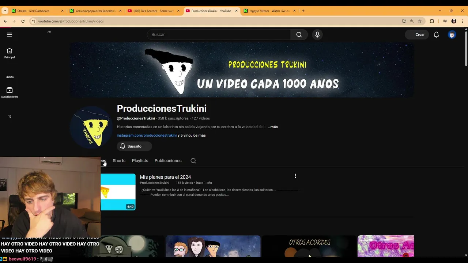Click the Crear button
The image size is (468, 263).
click(416, 35)
